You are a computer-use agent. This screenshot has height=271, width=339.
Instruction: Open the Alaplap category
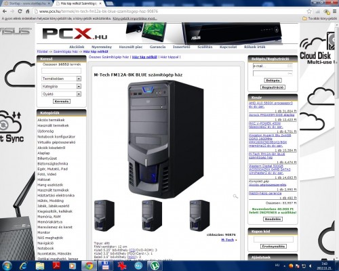43,153
